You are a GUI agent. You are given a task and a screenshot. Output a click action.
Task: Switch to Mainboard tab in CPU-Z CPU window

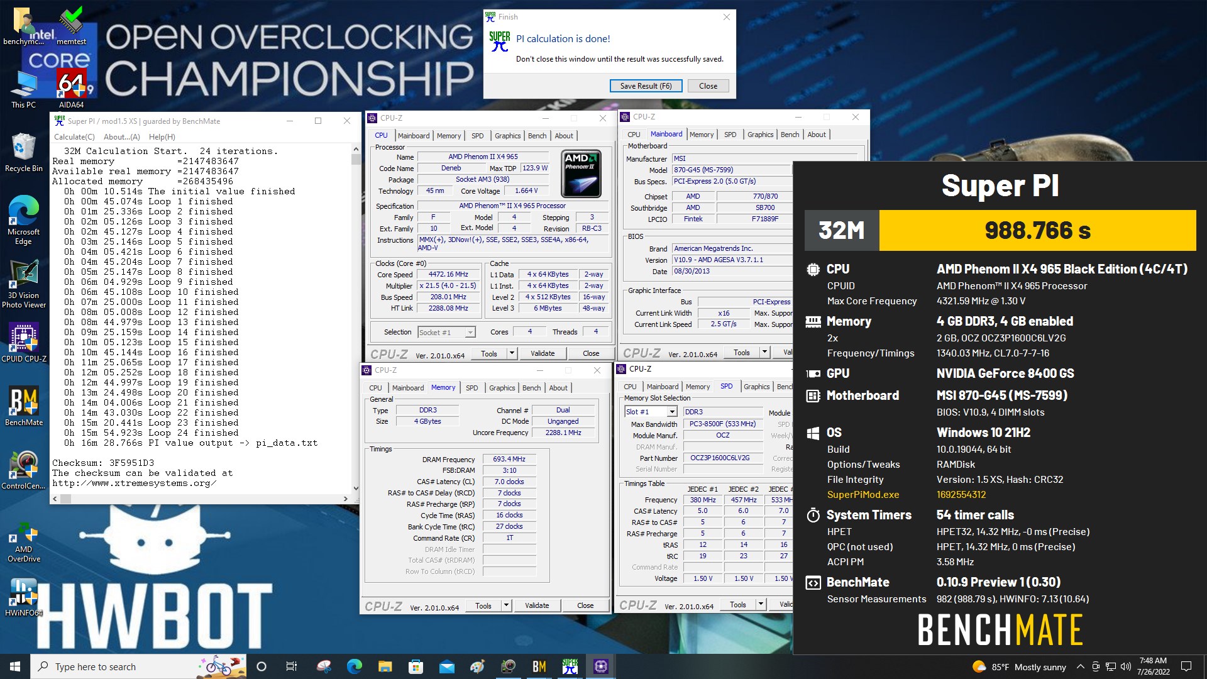point(414,135)
